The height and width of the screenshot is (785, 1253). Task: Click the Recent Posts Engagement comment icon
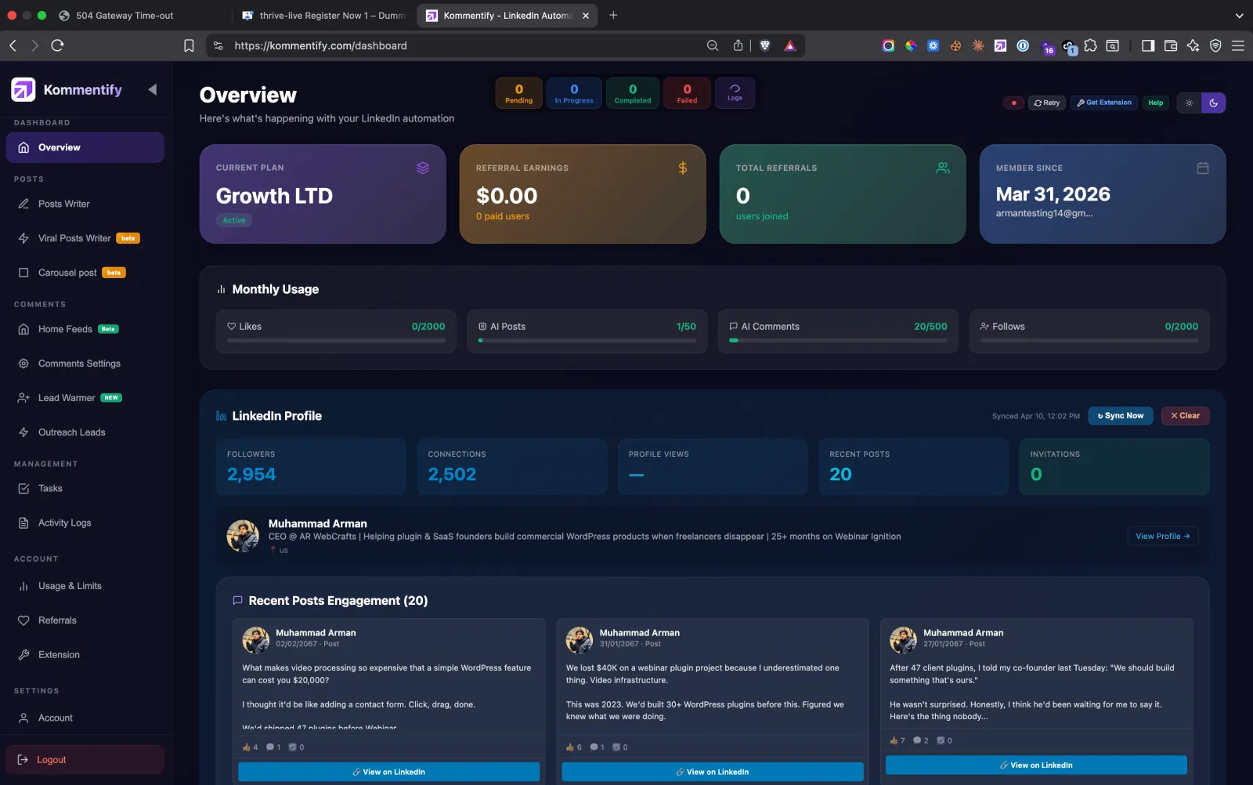[x=237, y=601]
